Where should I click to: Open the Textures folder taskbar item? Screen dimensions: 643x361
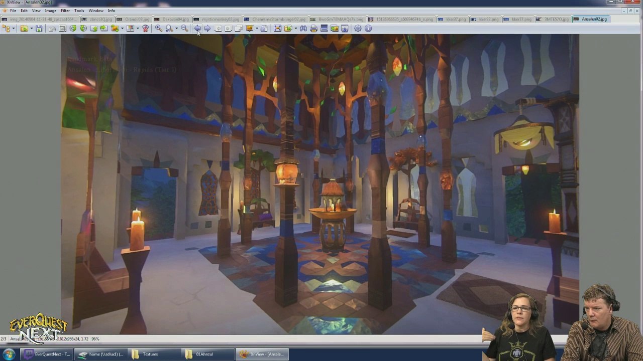[x=155, y=354]
